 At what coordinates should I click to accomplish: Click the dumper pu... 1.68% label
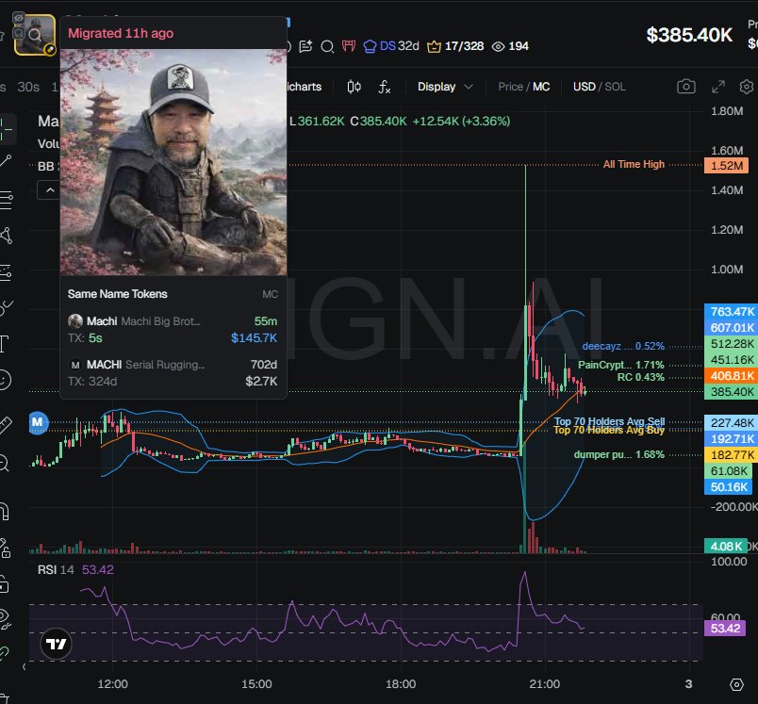pyautogui.click(x=618, y=454)
